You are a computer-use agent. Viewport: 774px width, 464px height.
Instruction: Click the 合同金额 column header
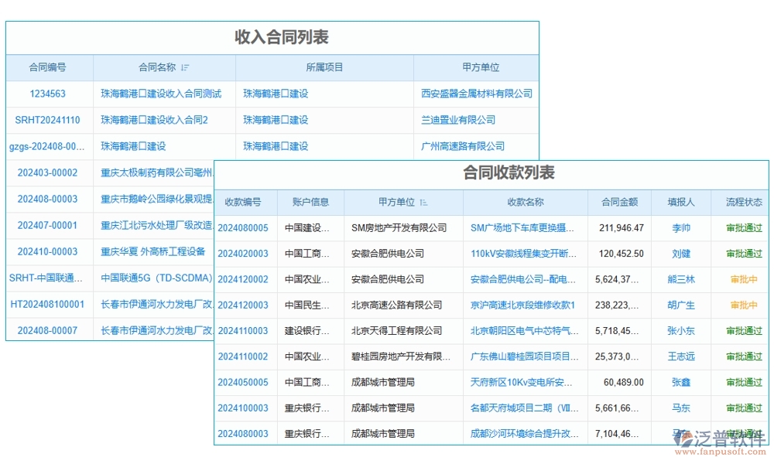coord(620,202)
